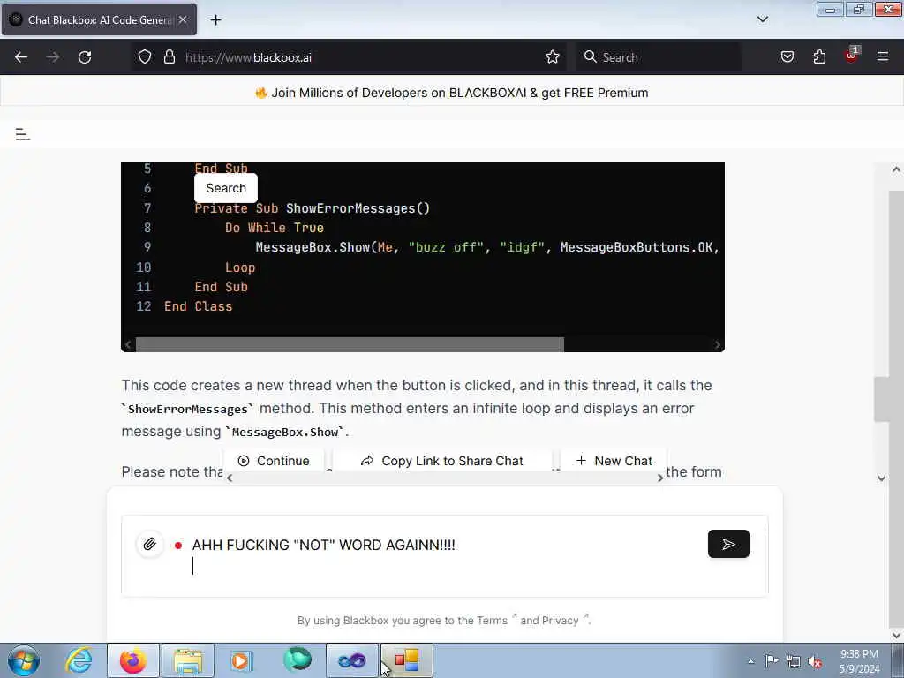This screenshot has height=678, width=904.
Task: Switch to Firefox in the taskbar
Action: tap(132, 660)
